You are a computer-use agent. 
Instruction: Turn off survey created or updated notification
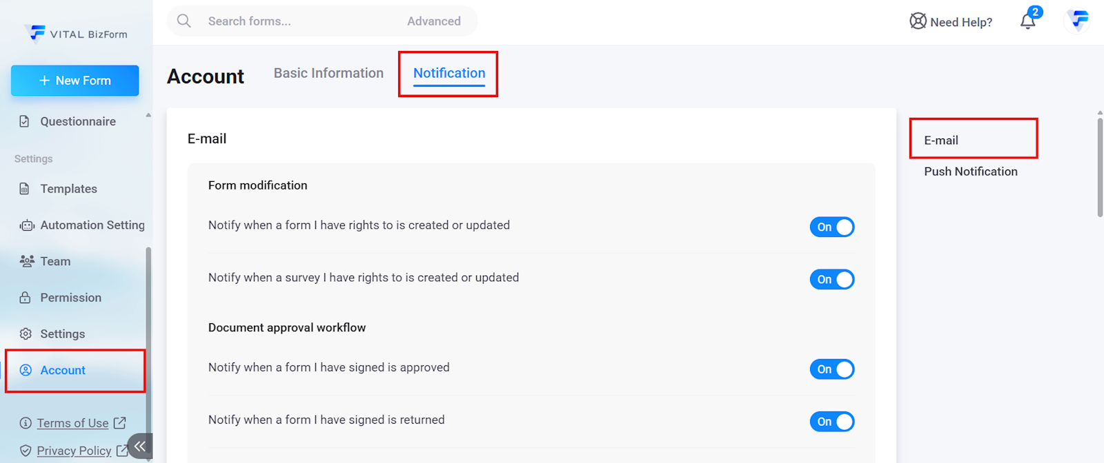coord(831,280)
